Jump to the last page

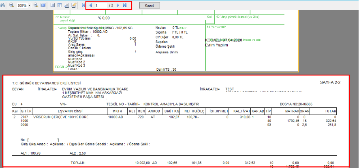tap(125, 6)
